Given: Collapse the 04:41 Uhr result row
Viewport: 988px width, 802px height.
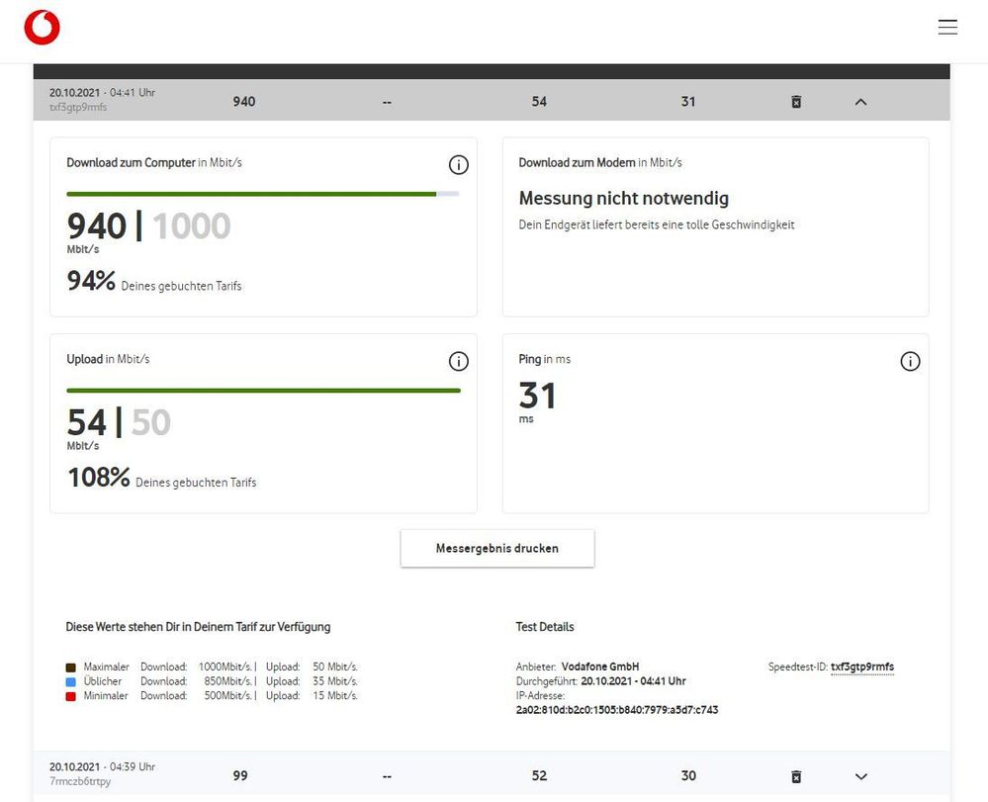Looking at the screenshot, I should point(860,102).
